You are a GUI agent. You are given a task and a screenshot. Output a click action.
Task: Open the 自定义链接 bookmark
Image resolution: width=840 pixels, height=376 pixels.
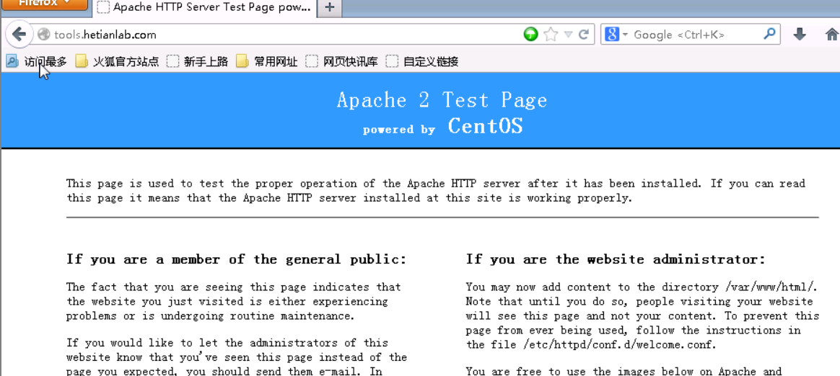423,62
